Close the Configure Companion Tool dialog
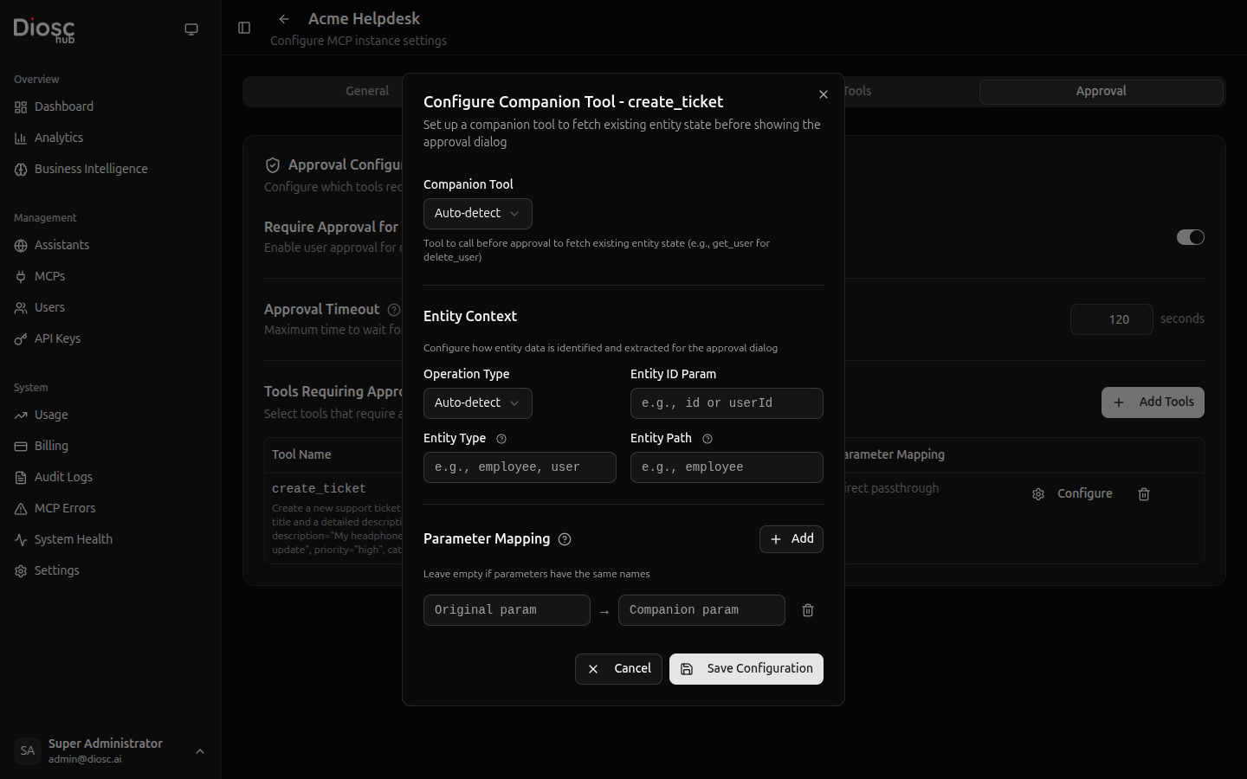 click(824, 94)
